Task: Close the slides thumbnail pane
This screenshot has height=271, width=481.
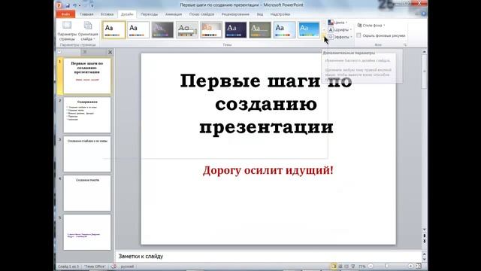Action: click(110, 52)
